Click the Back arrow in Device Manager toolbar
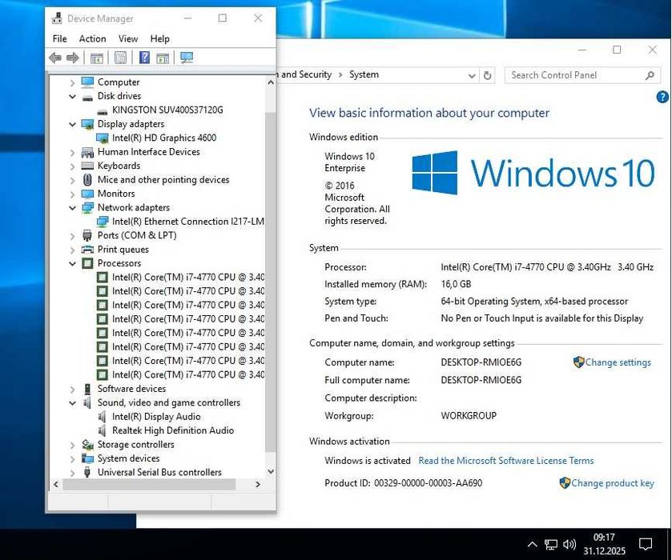Image resolution: width=672 pixels, height=560 pixels. point(54,58)
